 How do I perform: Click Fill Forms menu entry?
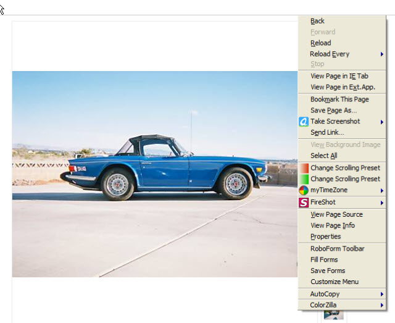324,260
